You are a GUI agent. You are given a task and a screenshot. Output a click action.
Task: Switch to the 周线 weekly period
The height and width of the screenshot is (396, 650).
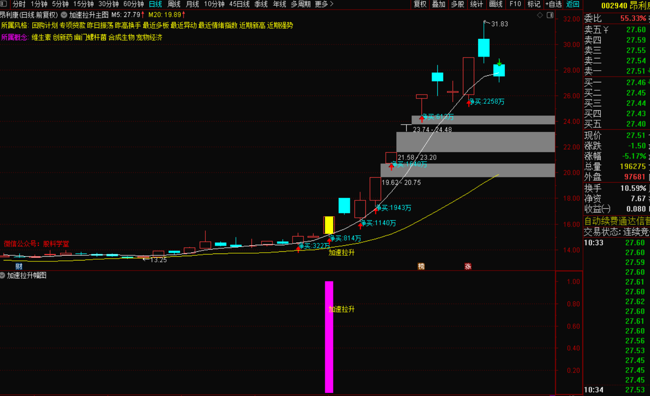point(174,4)
